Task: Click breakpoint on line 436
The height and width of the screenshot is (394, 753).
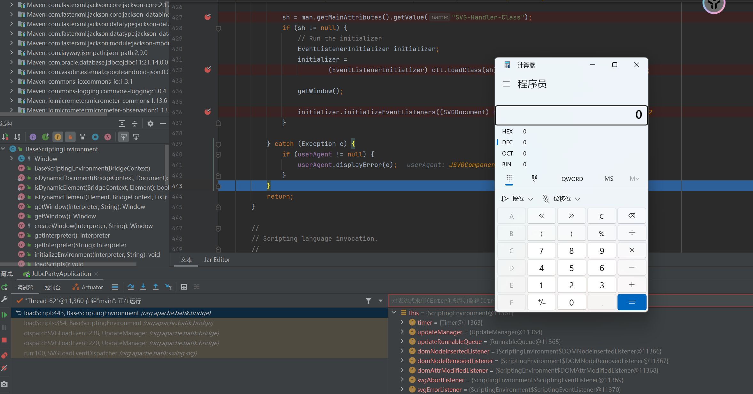Action: coord(208,112)
